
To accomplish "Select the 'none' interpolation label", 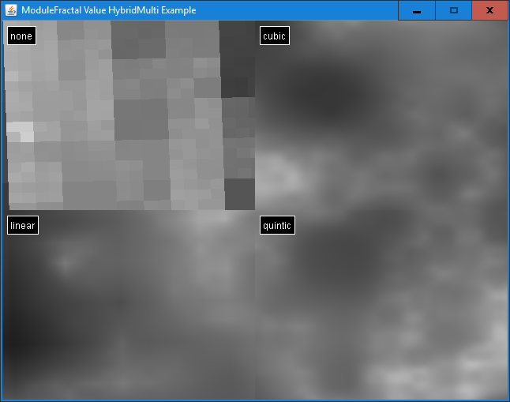I will point(21,36).
